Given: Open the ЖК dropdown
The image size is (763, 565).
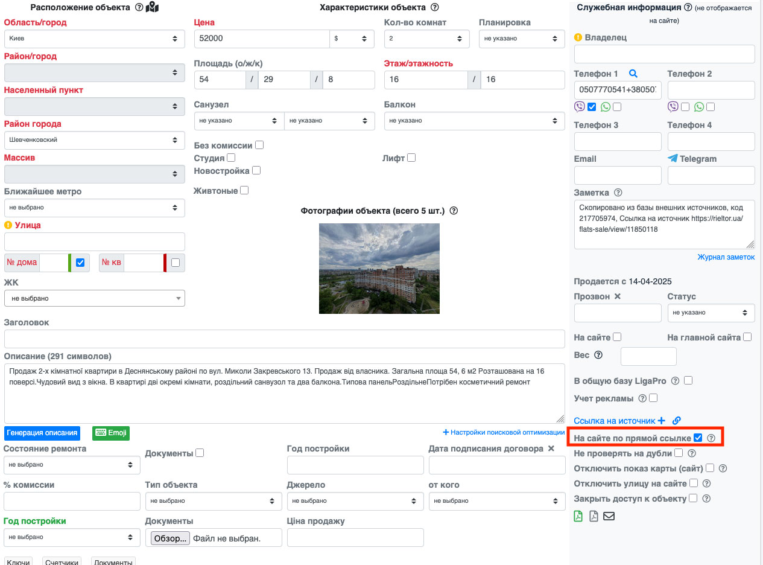Looking at the screenshot, I should [x=95, y=298].
